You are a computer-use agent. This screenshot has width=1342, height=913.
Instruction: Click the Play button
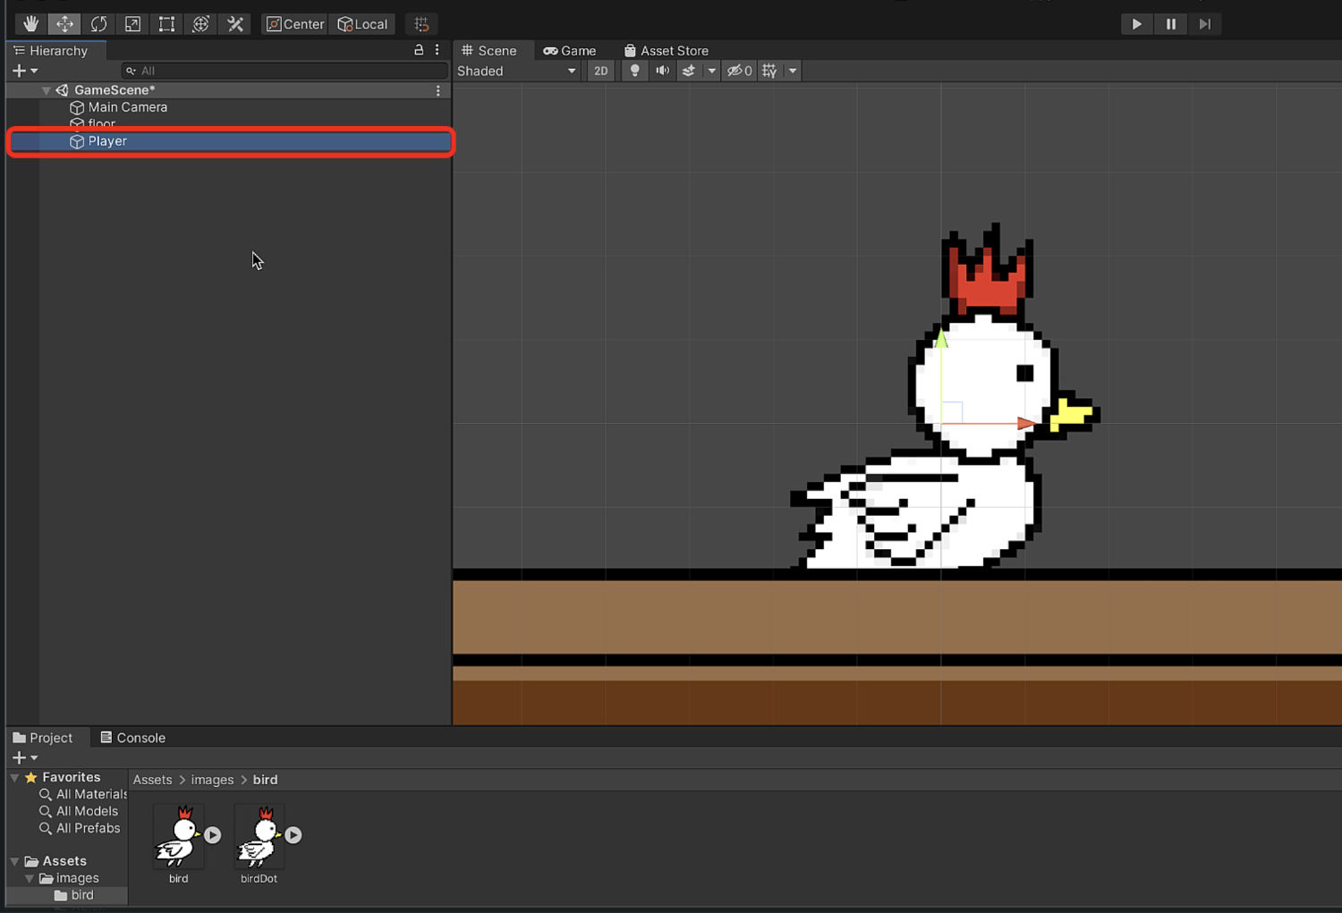(1136, 24)
